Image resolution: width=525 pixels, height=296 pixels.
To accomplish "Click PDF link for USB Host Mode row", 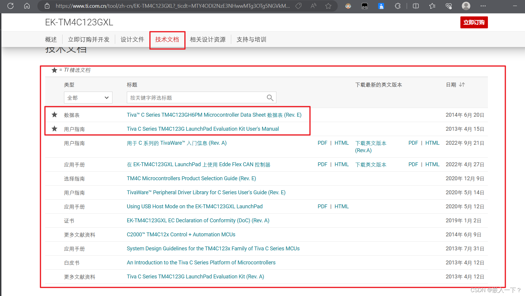I will 322,206.
